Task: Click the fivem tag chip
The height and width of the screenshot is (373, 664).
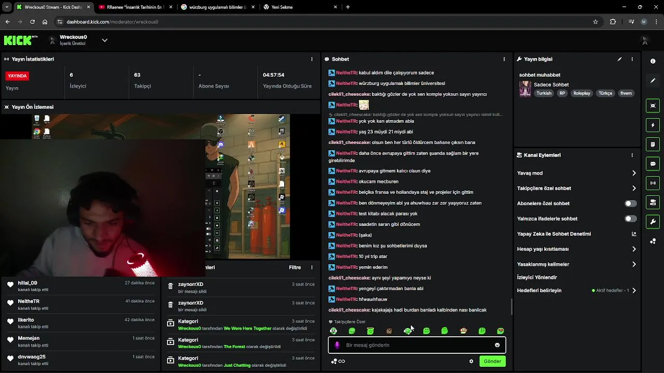Action: click(626, 93)
